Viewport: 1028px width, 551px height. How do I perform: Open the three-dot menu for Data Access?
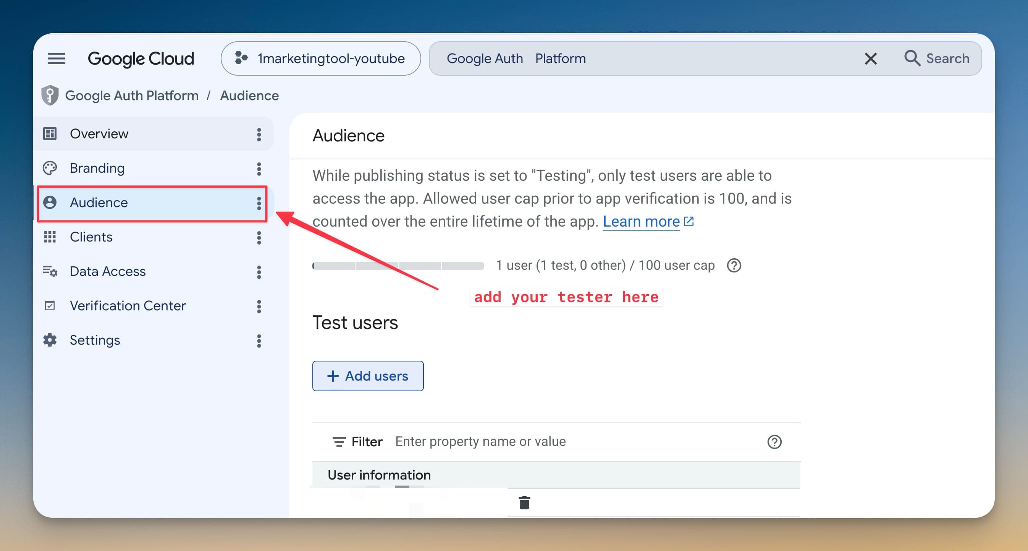coord(259,272)
